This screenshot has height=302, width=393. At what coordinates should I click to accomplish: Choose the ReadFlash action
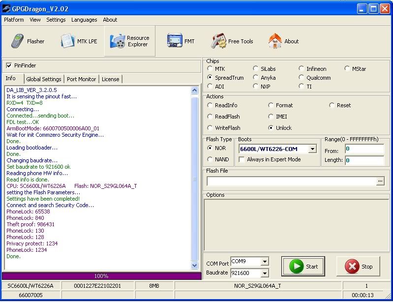[210, 117]
